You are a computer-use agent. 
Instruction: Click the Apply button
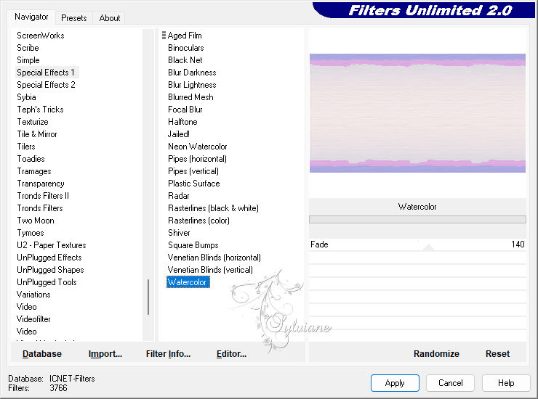395,383
